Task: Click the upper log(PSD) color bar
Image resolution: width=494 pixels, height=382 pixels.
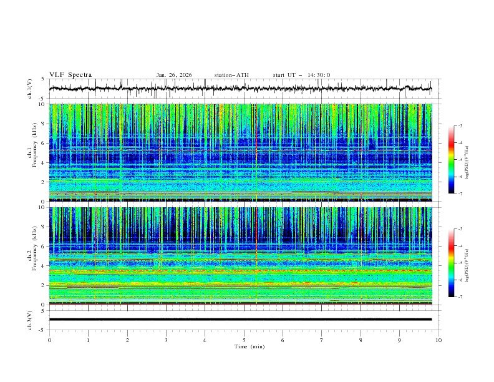Action: click(452, 159)
